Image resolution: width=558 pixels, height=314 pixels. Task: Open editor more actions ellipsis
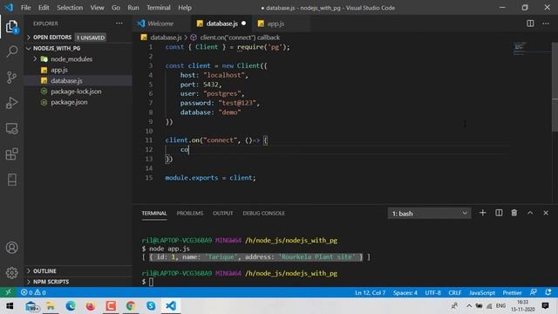(546, 24)
